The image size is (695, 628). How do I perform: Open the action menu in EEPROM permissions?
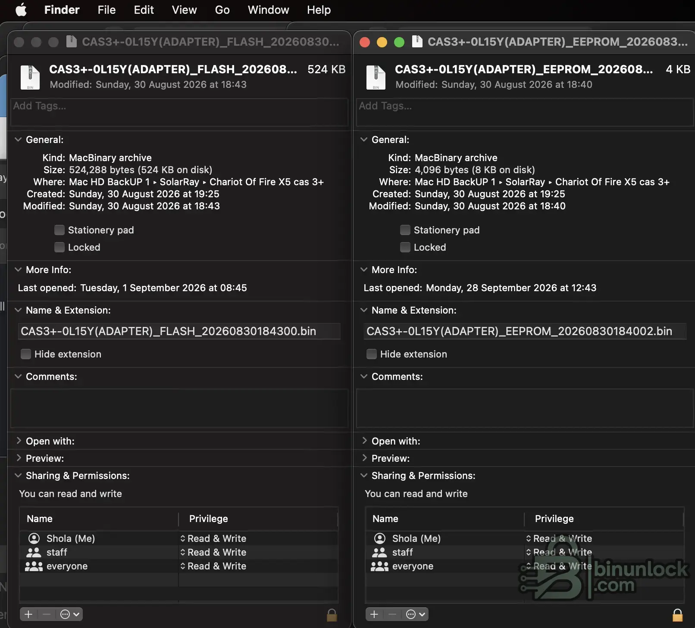[415, 614]
